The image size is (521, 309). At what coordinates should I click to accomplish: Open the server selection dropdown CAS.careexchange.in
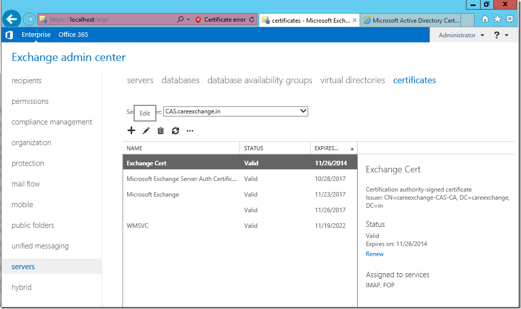(x=236, y=111)
